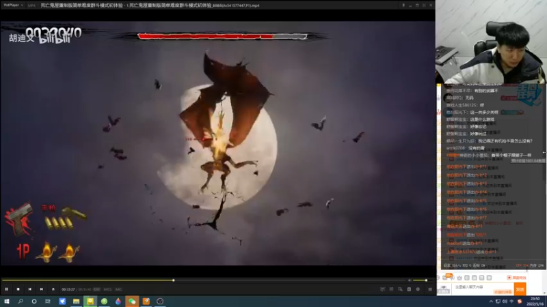Open the 99+ notifications mail icon

tap(446, 277)
